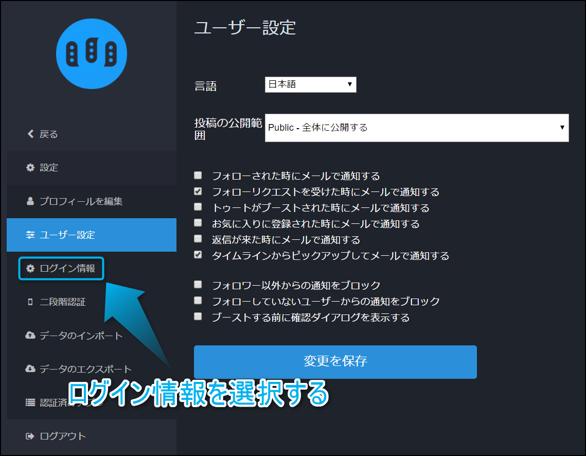Screen dimensions: 586x456
Task: Click the sign-out icon beside ログアウト
Action: pyautogui.click(x=30, y=436)
